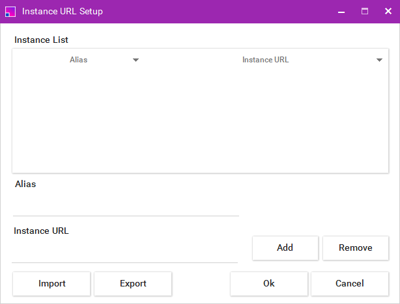Screen dimensions: 400x304
Task: Open the Alias column dropdown arrow
Action: [x=136, y=60]
